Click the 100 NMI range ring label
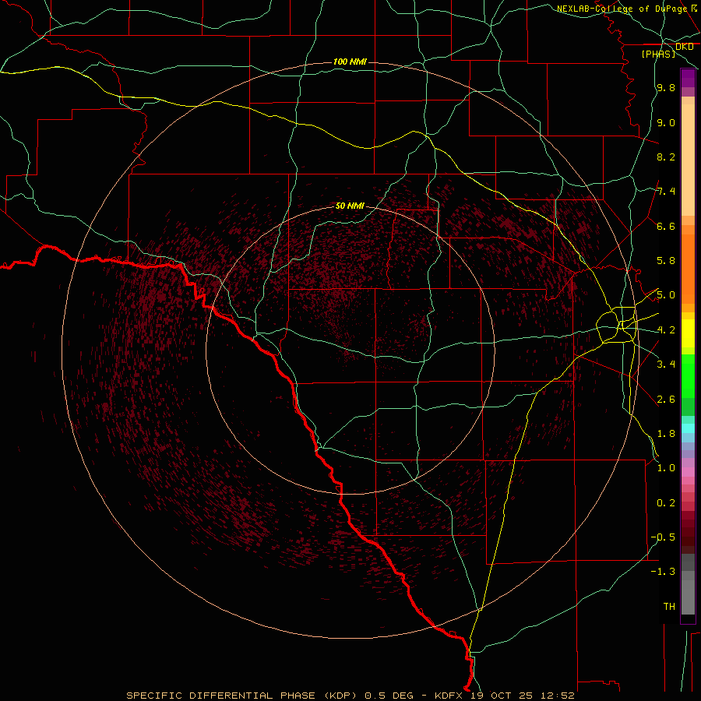 (350, 62)
